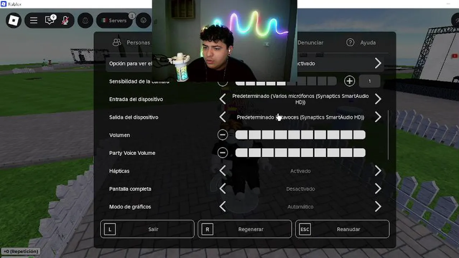Increase camera sensitivity with plus button

pos(349,81)
